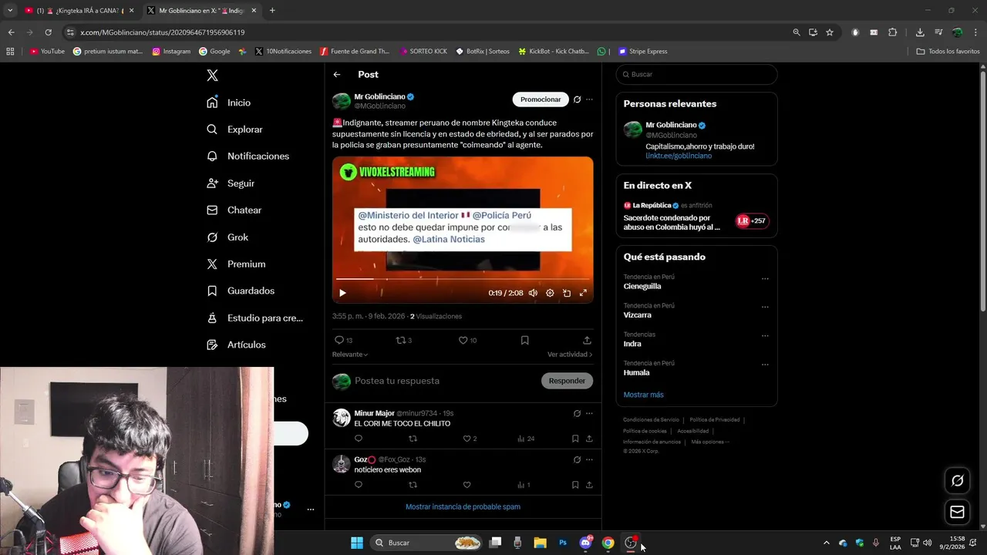
Task: Open Chatear in the X sidebar
Action: (234, 210)
